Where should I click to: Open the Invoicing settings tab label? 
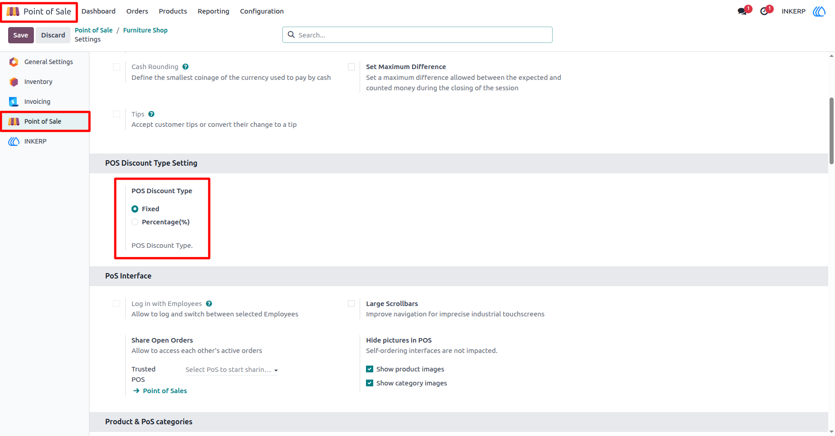pos(38,102)
